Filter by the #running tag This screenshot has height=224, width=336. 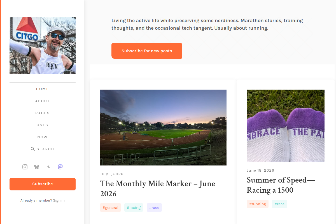[258, 204]
